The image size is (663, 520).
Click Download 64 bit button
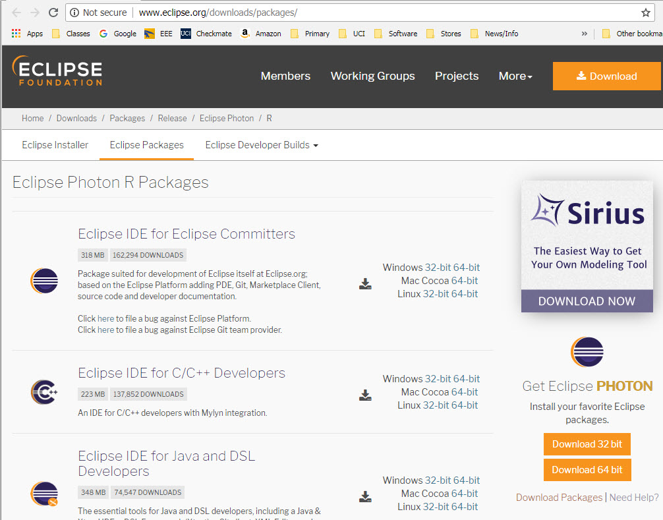[x=587, y=470]
